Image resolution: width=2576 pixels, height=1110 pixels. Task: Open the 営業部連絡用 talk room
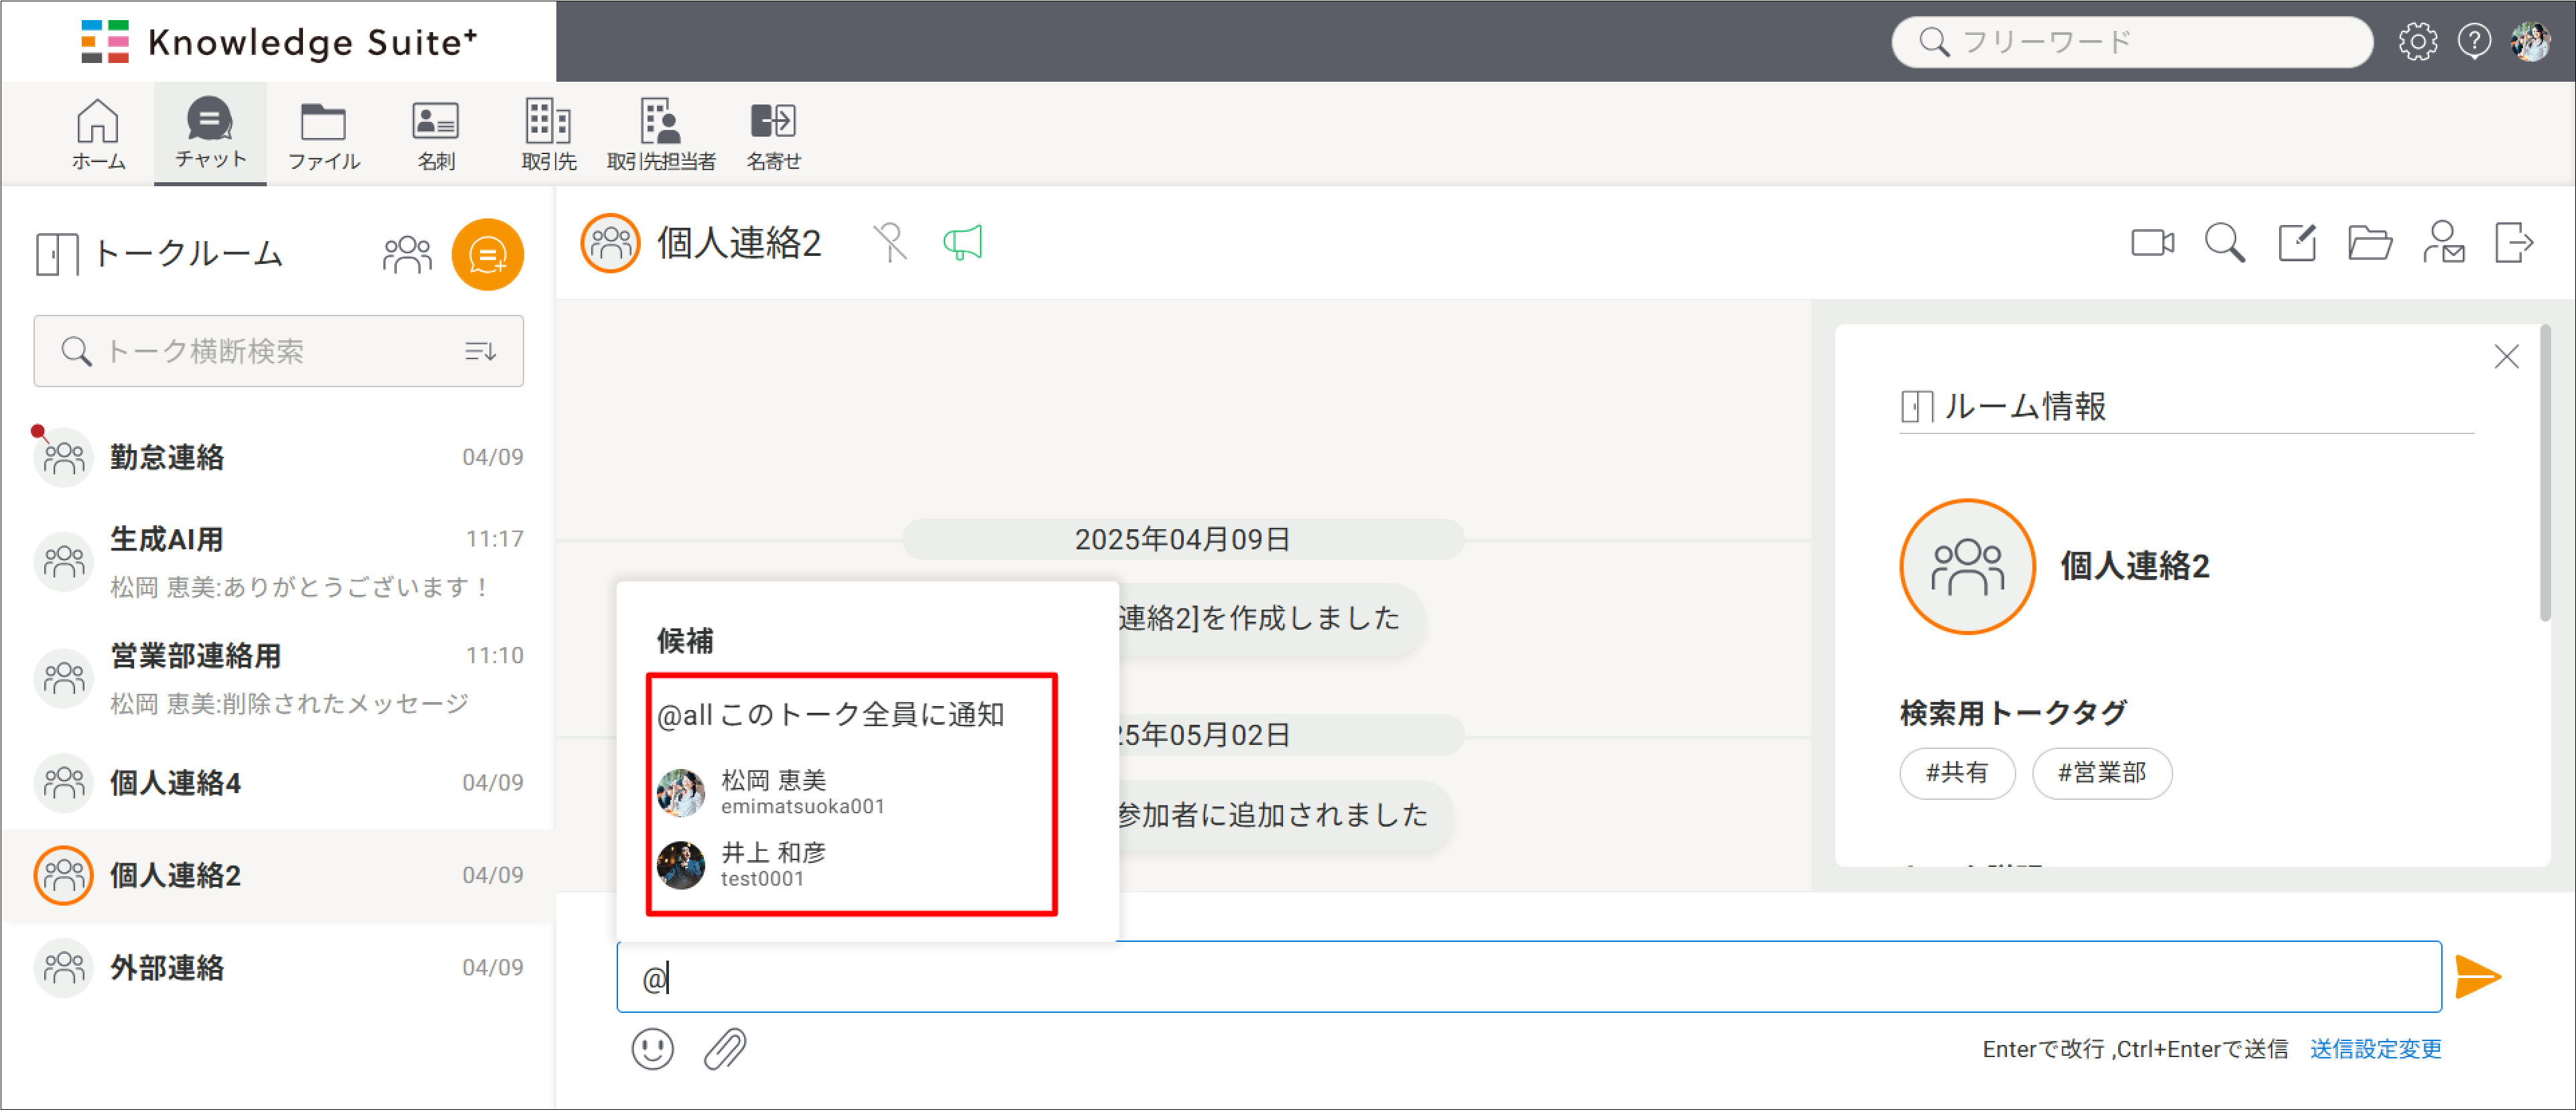278,679
